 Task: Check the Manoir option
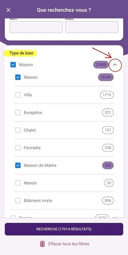tap(18, 183)
